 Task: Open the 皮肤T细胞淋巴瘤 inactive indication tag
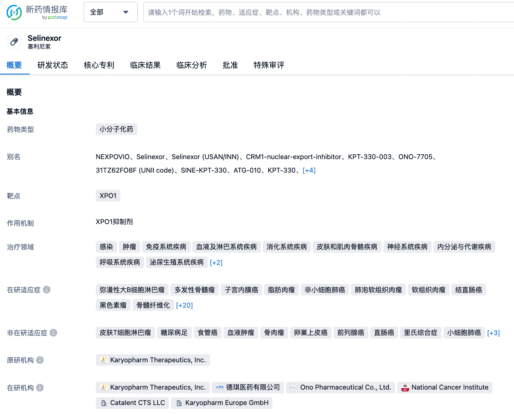pos(125,333)
